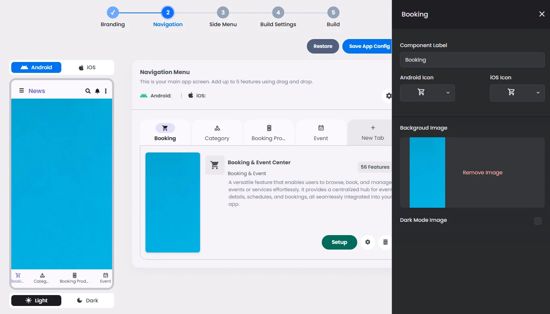Click the Navigation Menu settings gear icon
Image resolution: width=550 pixels, height=314 pixels.
coord(388,96)
